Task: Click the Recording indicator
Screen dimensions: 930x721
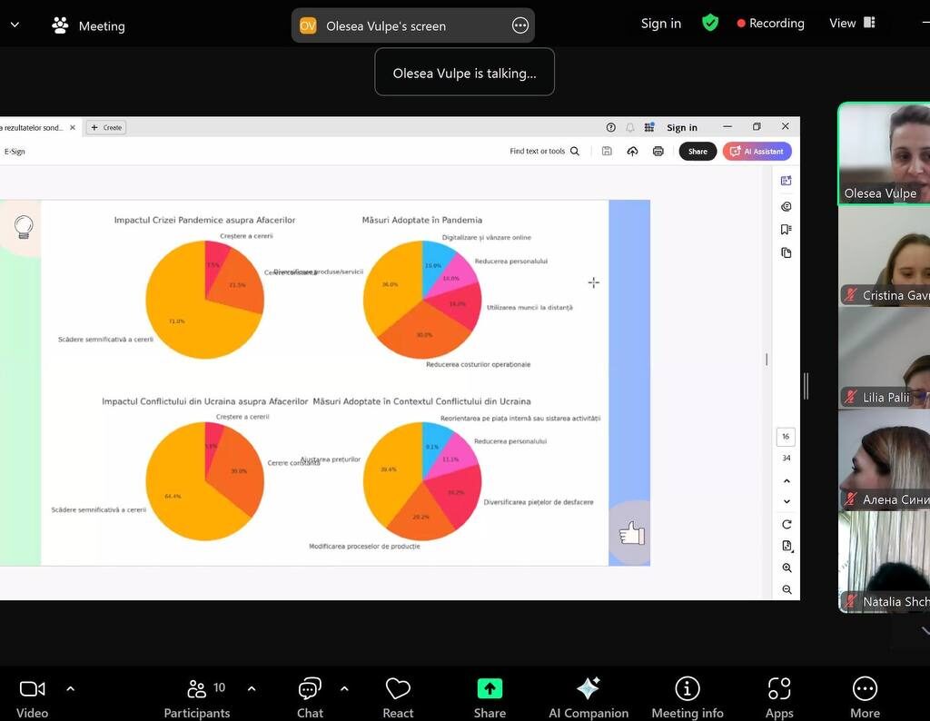Action: (x=770, y=24)
